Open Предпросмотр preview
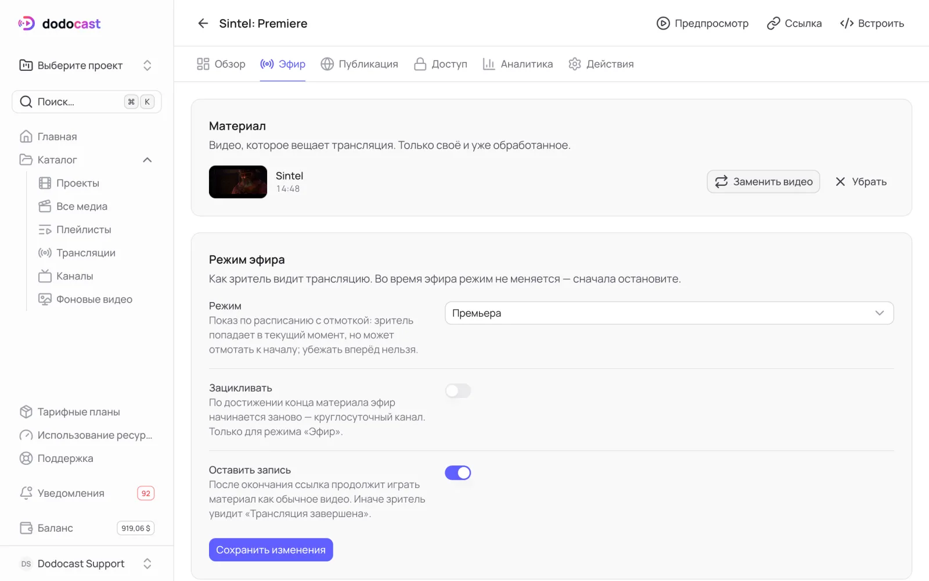The height and width of the screenshot is (581, 929). (703, 23)
